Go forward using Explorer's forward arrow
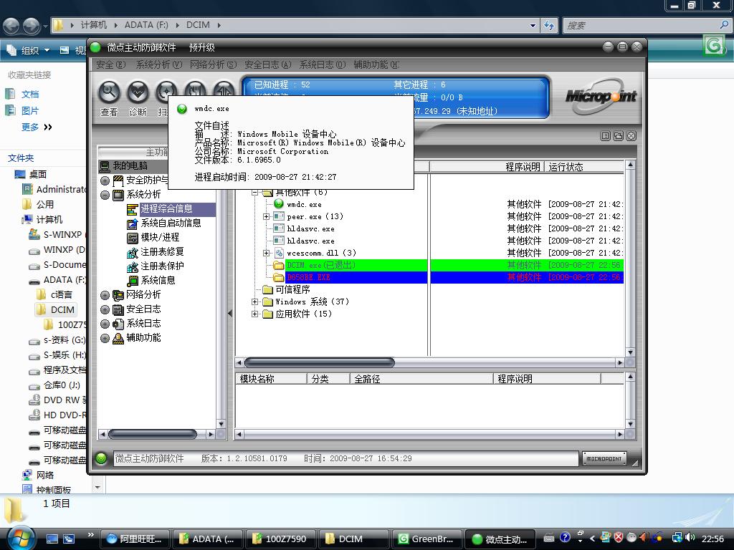The height and width of the screenshot is (550, 734). pyautogui.click(x=32, y=25)
